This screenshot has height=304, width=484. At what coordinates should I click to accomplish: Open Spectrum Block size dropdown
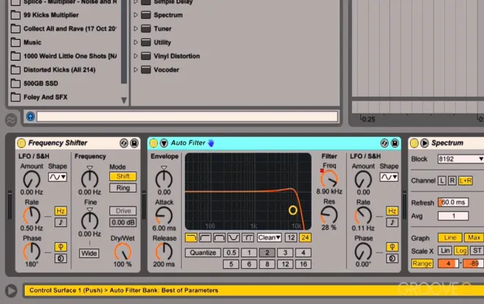pos(461,159)
